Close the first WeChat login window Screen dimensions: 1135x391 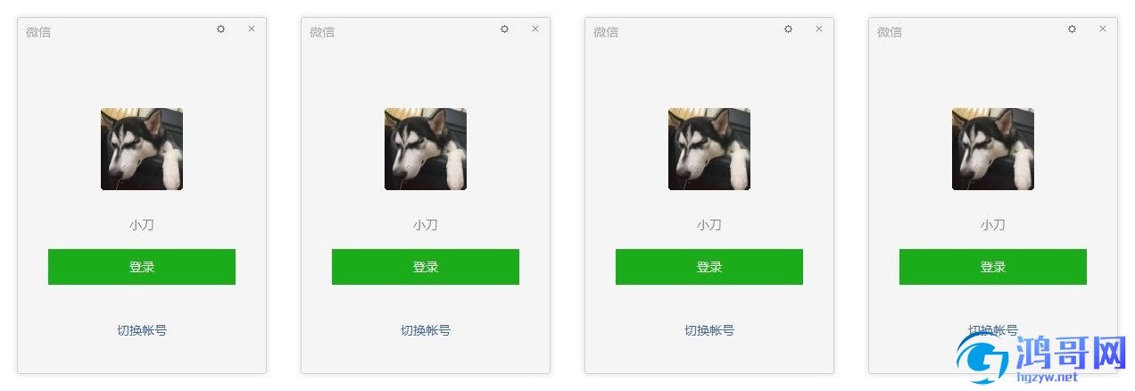point(252,29)
